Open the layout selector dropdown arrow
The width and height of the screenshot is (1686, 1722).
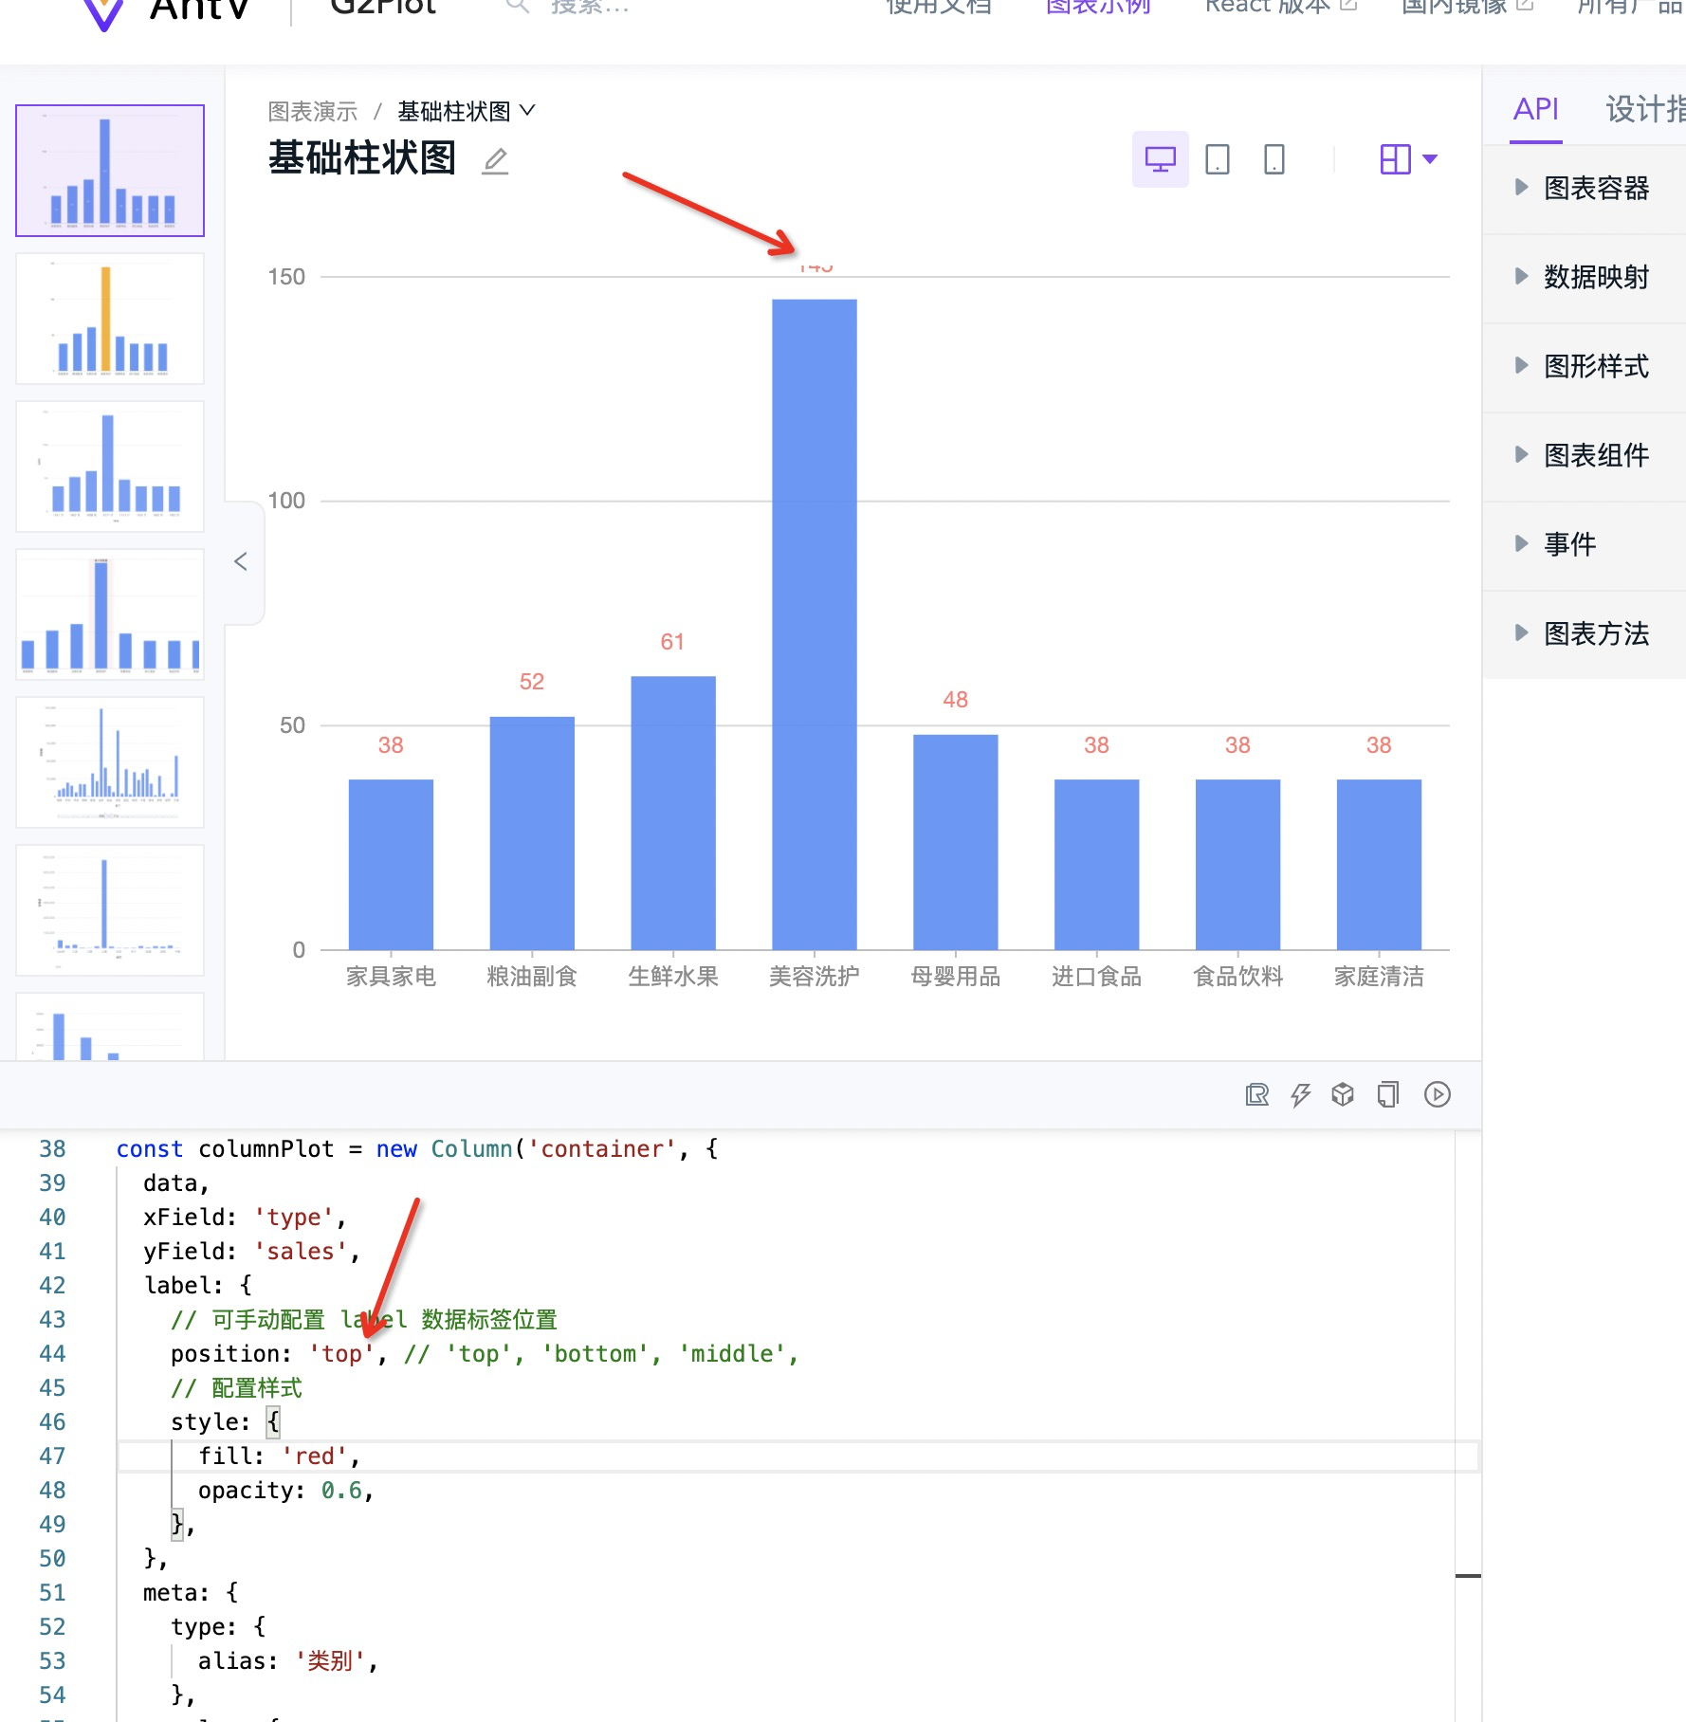[x=1430, y=159]
